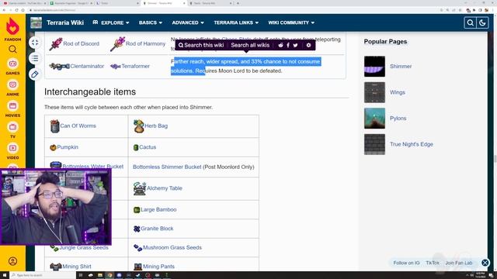Open True Night's Edge popular page link
497x279 pixels.
click(x=411, y=144)
